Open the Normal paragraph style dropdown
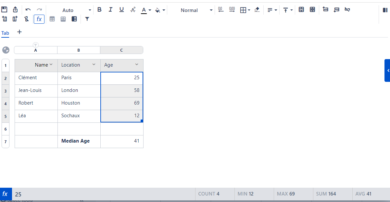The image size is (390, 202). pos(211,10)
